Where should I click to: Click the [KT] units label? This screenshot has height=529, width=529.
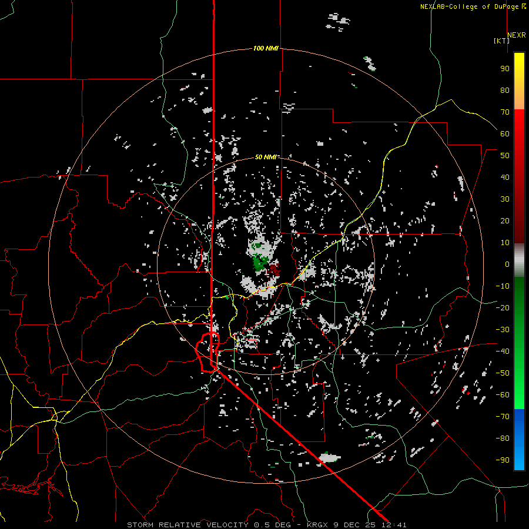click(x=501, y=41)
